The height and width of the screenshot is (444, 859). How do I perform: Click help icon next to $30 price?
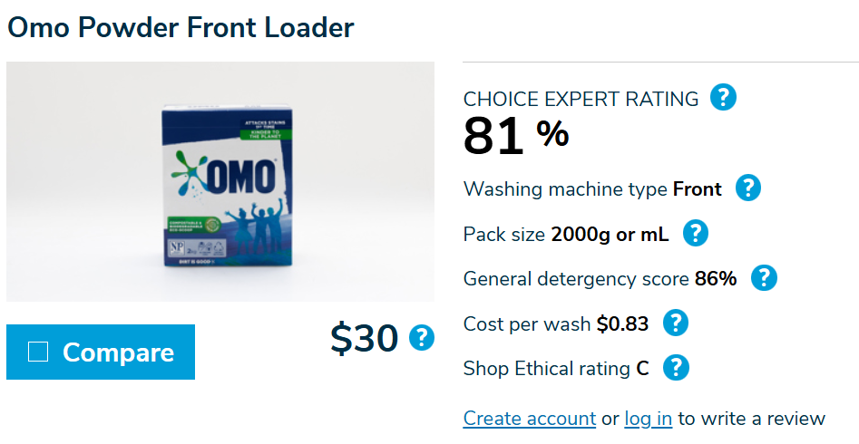click(x=422, y=338)
